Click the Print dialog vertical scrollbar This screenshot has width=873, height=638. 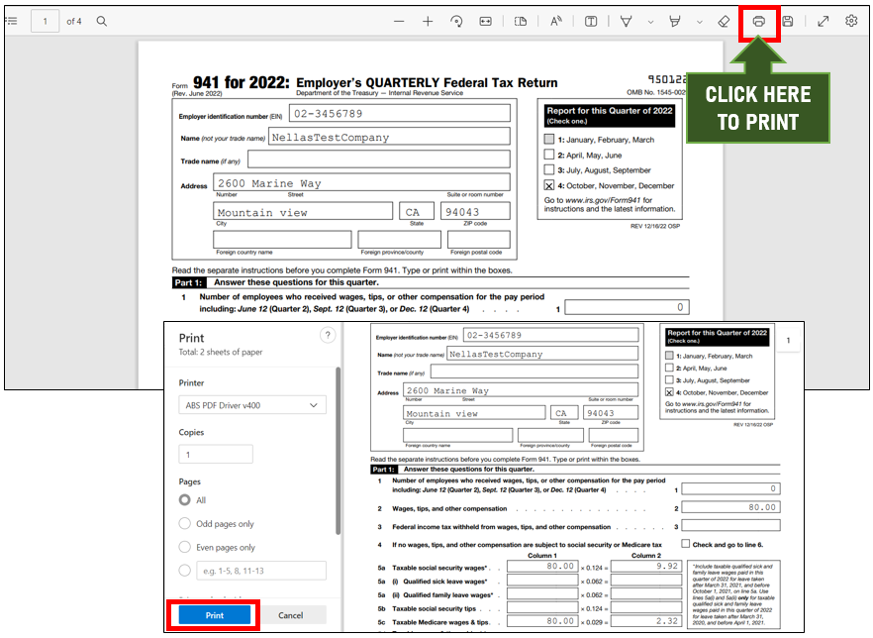click(x=337, y=446)
